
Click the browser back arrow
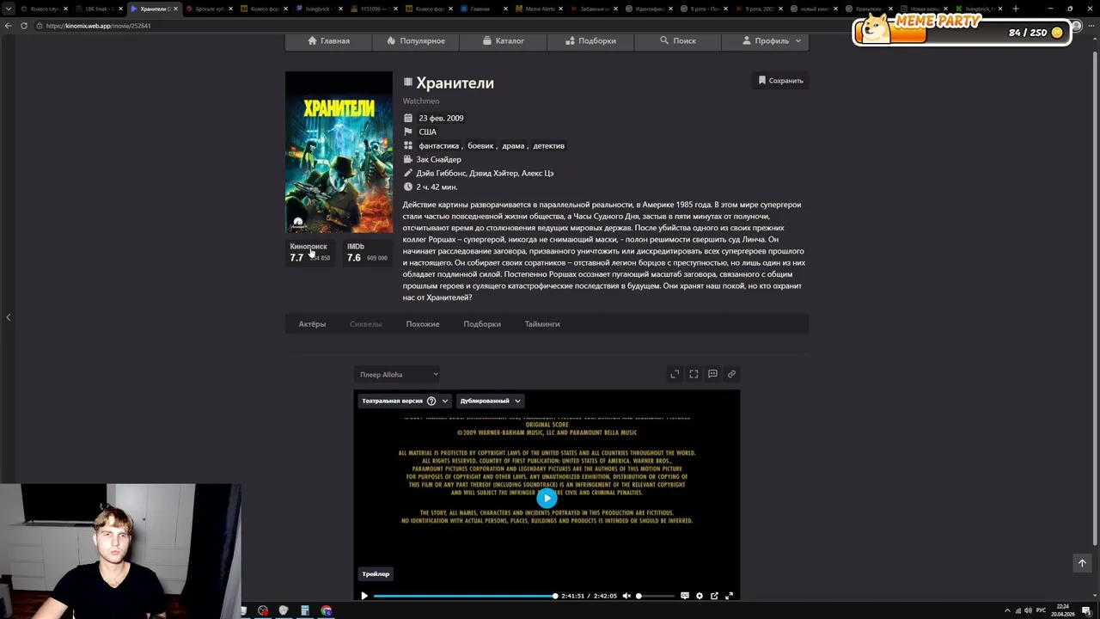click(9, 26)
